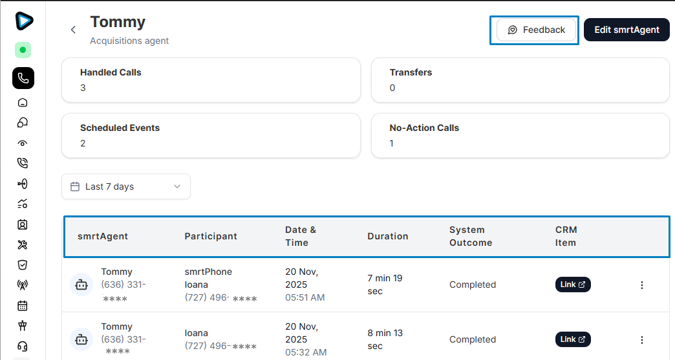This screenshot has height=360, width=675.
Task: Open the calendar icon in sidebar
Action: pos(23,306)
